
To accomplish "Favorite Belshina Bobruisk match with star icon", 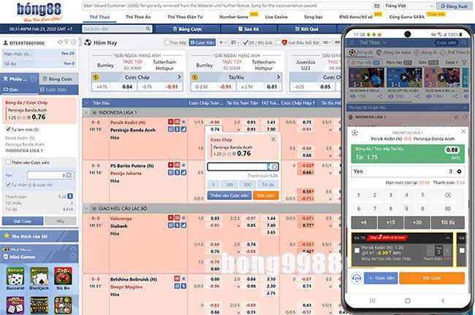I will point(183,279).
